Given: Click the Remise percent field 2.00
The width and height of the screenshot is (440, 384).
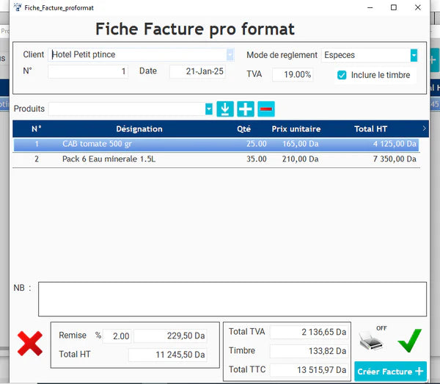Looking at the screenshot, I should 117,336.
